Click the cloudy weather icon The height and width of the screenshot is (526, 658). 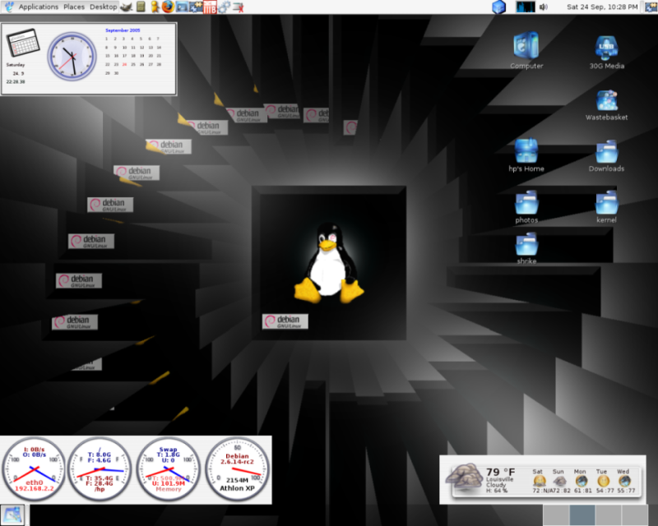point(463,478)
